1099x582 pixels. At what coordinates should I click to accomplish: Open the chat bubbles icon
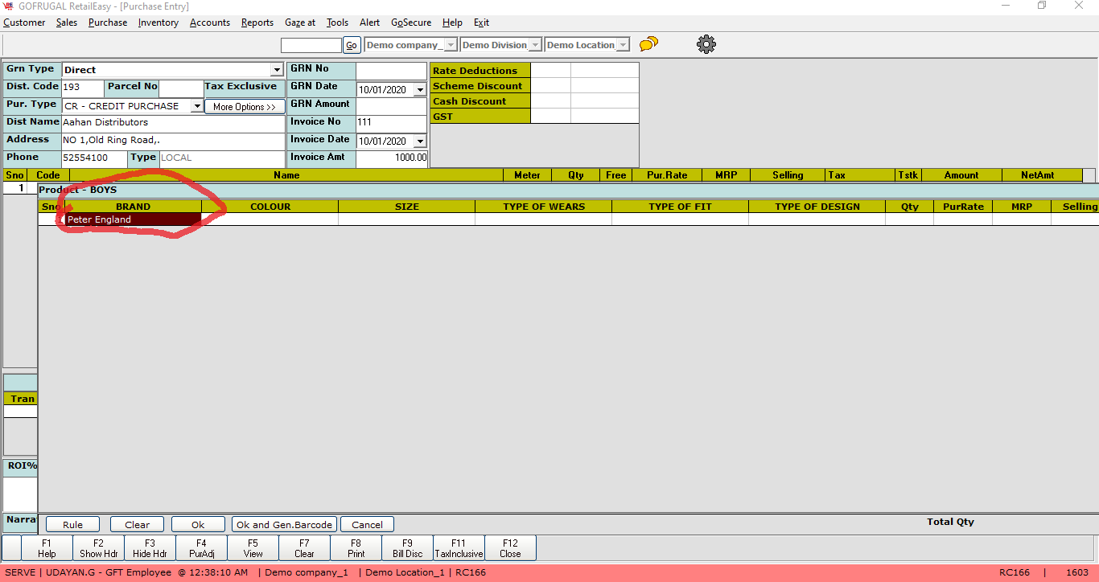click(x=648, y=44)
